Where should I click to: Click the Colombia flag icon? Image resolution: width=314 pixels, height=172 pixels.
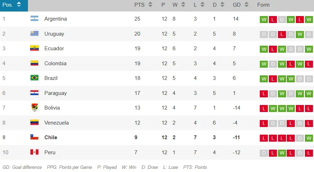point(34,63)
